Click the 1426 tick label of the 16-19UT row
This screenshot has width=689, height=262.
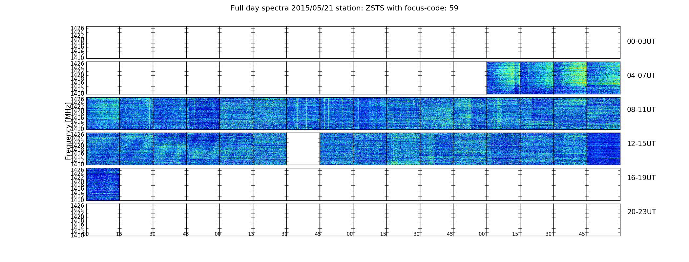(x=77, y=170)
